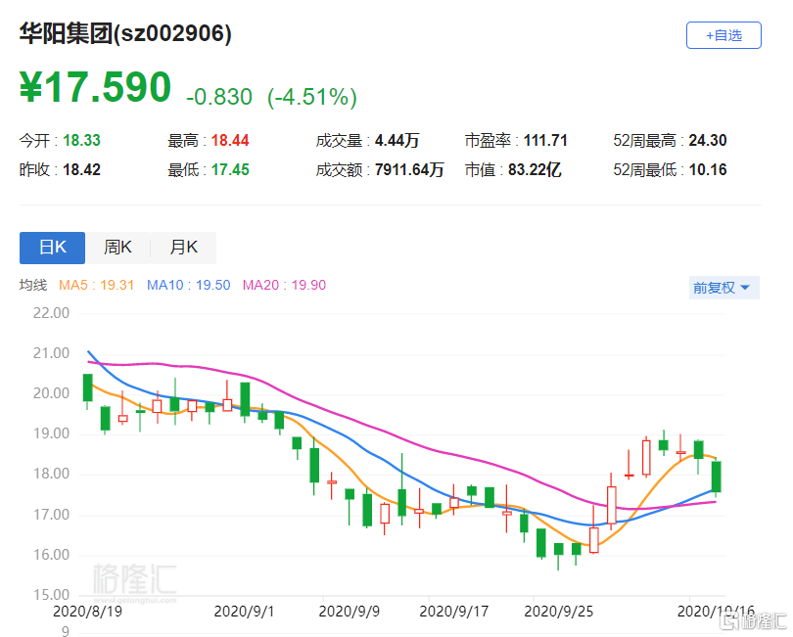The height and width of the screenshot is (637, 793).
Task: Click the 最高 high price 18.44
Action: pyautogui.click(x=230, y=140)
